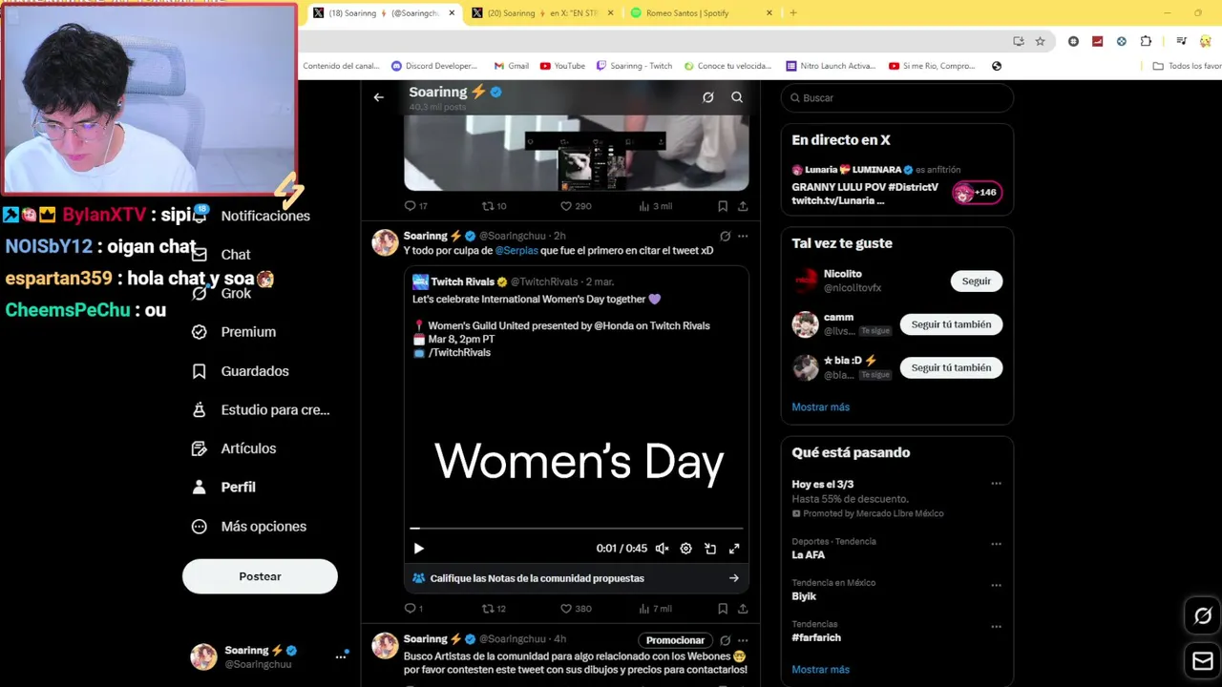Click the Grok icon in the profile header
The width and height of the screenshot is (1222, 687).
pyautogui.click(x=708, y=97)
